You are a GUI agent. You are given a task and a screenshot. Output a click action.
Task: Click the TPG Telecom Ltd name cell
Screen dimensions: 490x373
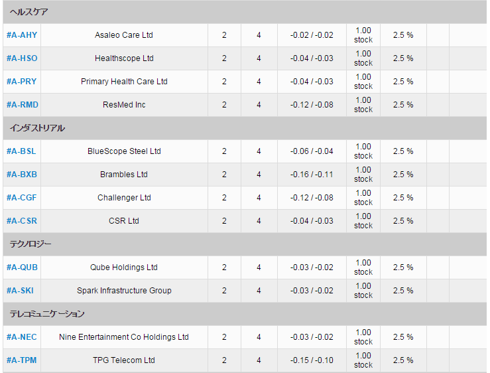coord(124,360)
